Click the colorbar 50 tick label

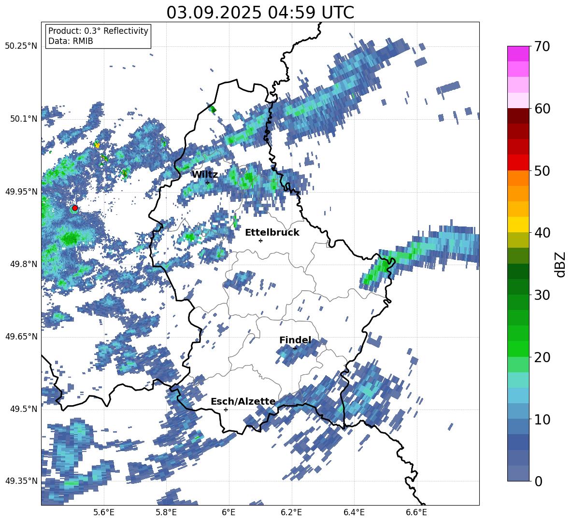[x=542, y=171]
